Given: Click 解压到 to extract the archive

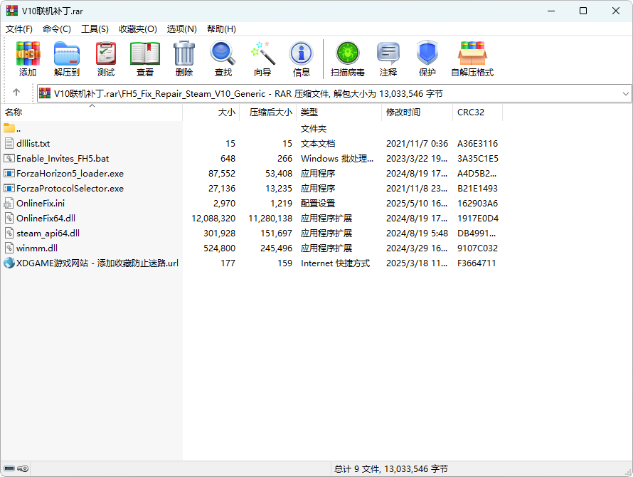Looking at the screenshot, I should (66, 58).
